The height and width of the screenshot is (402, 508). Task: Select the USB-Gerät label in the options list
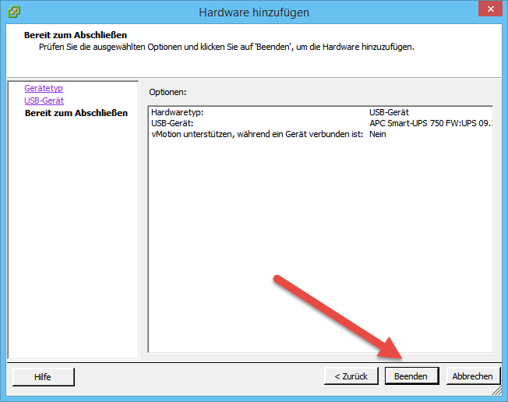pyautogui.click(x=172, y=123)
